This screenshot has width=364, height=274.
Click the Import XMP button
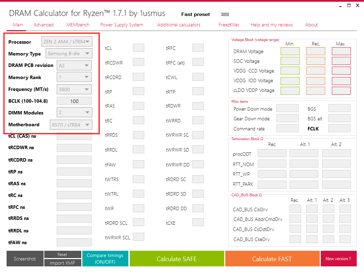point(63,263)
